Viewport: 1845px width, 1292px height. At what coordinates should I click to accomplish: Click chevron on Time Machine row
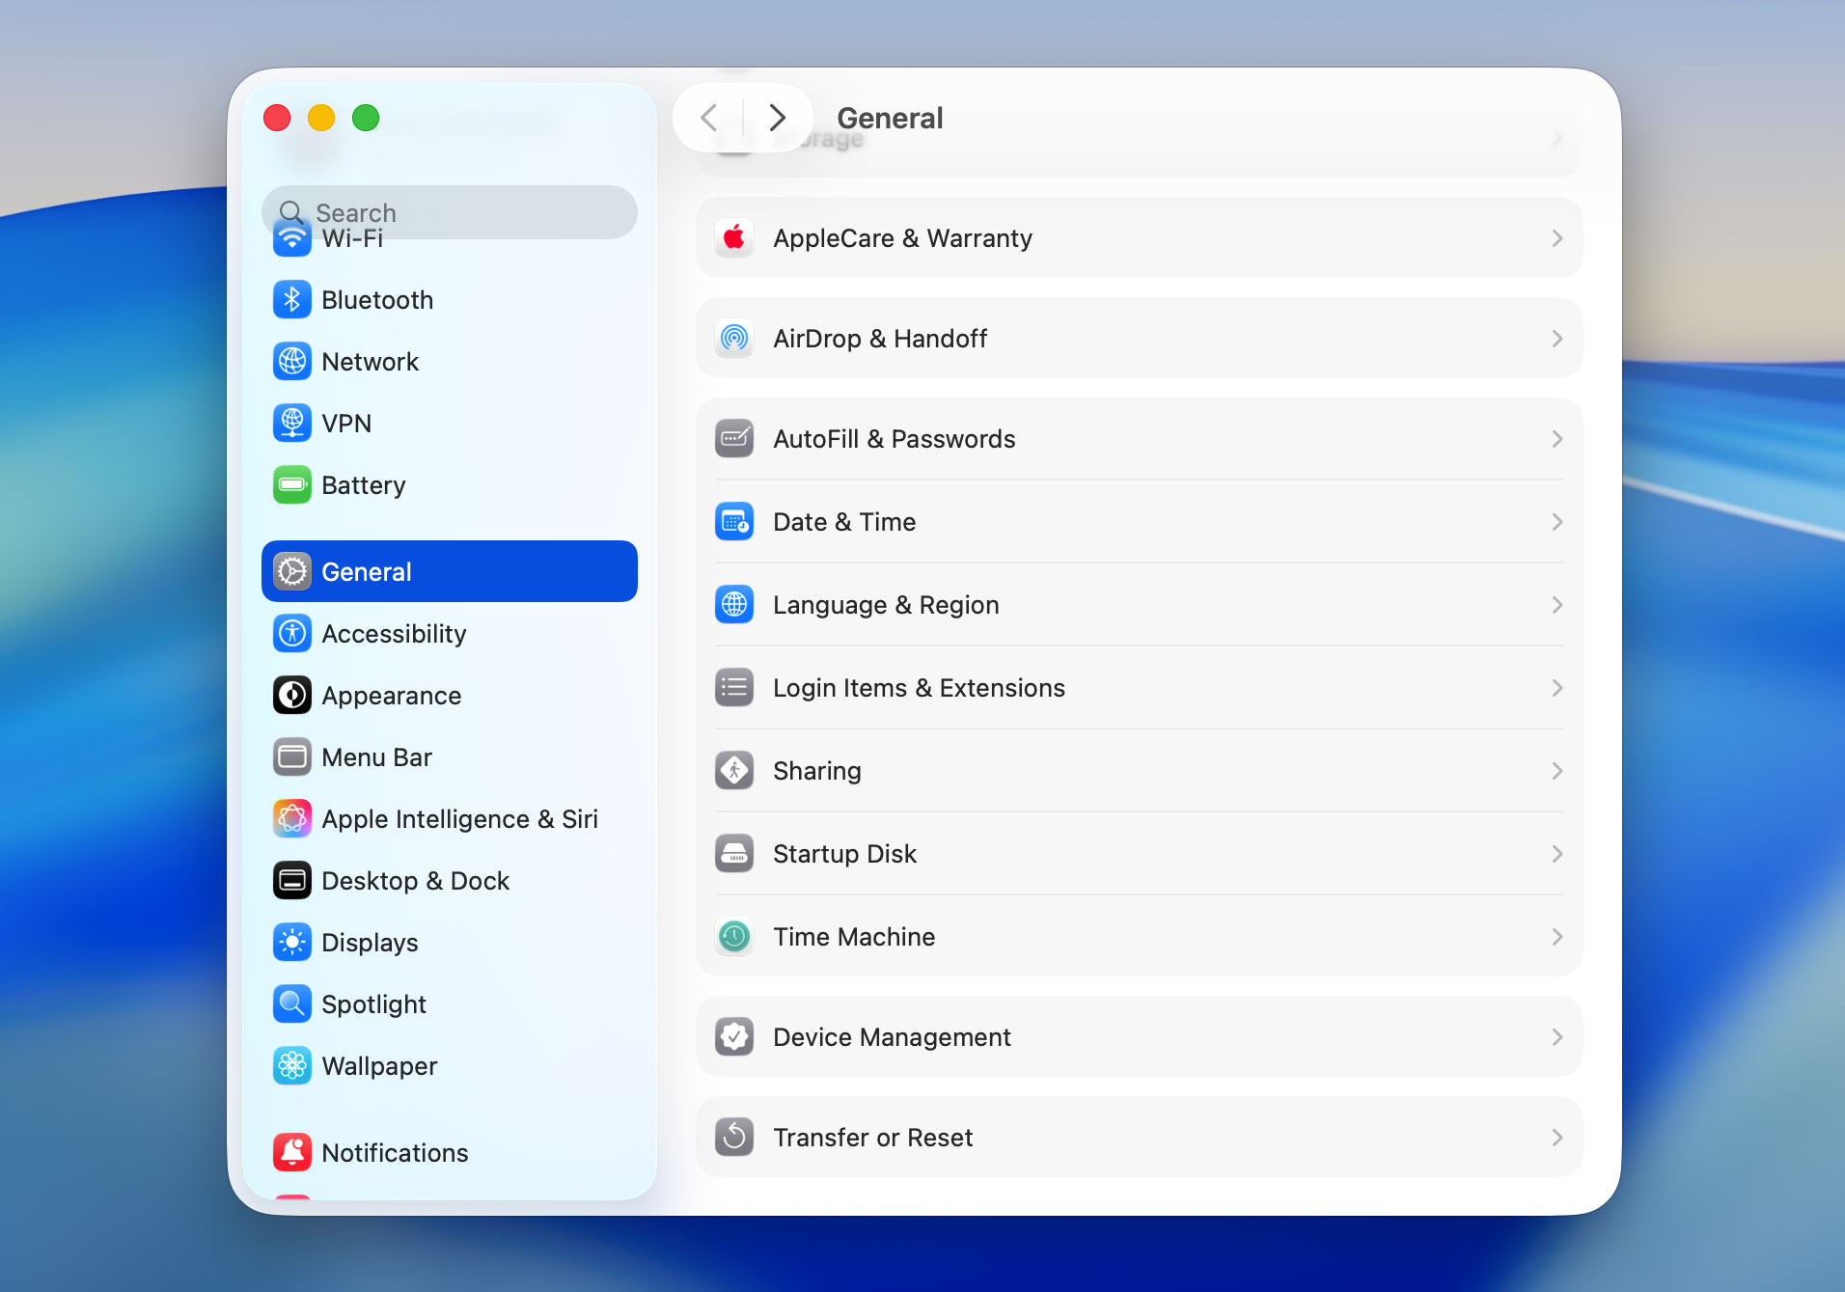(x=1556, y=937)
